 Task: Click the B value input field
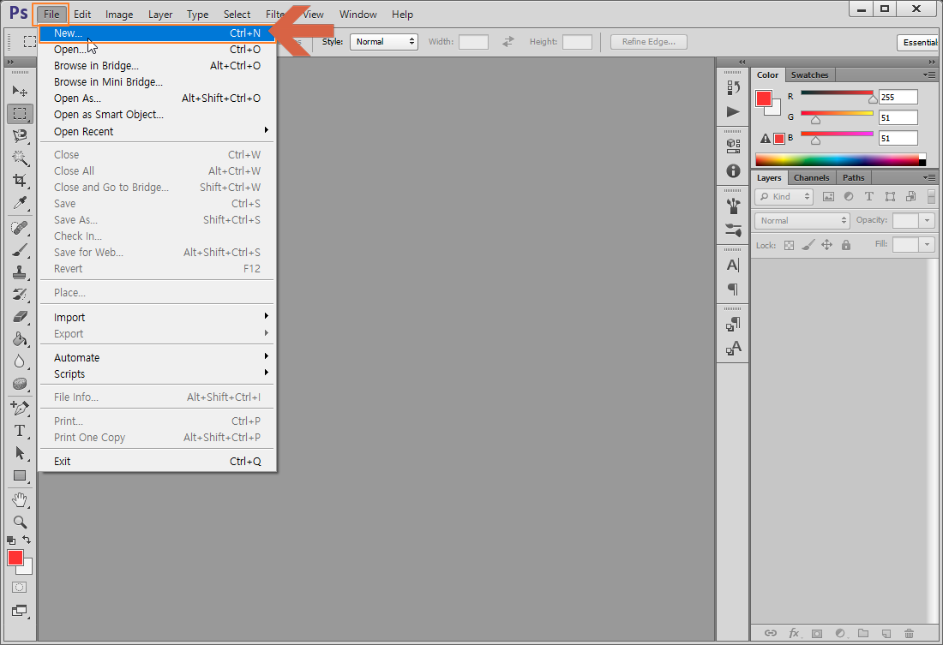point(898,138)
